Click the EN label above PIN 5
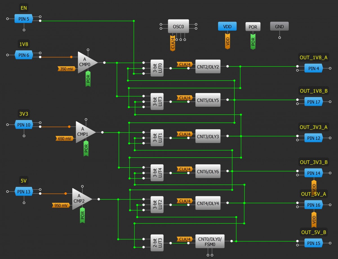The height and width of the screenshot is (259, 338). click(24, 8)
